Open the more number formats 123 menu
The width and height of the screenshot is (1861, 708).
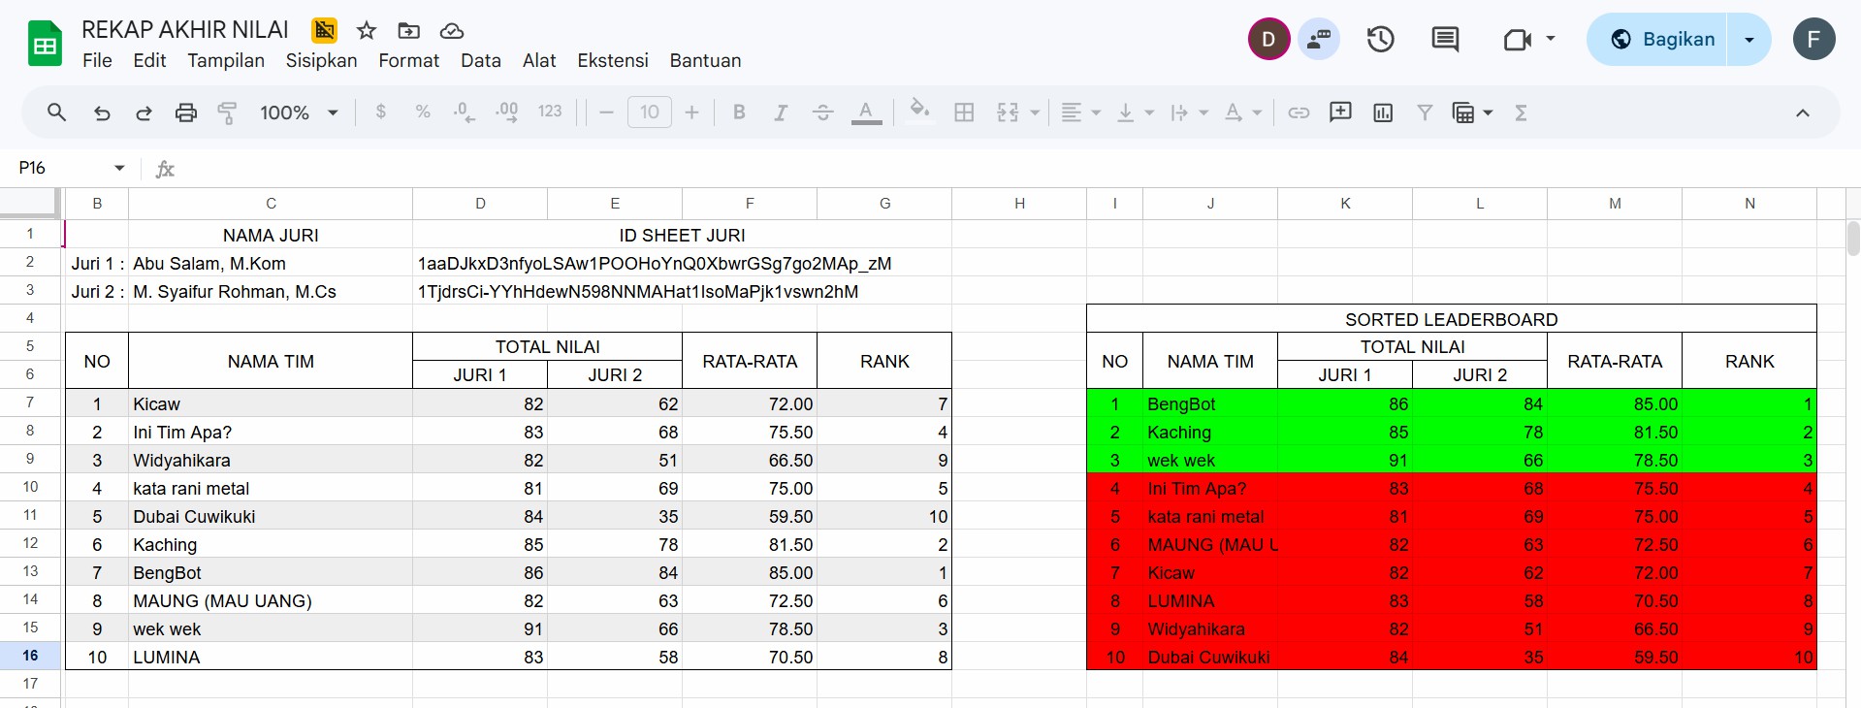pyautogui.click(x=550, y=113)
